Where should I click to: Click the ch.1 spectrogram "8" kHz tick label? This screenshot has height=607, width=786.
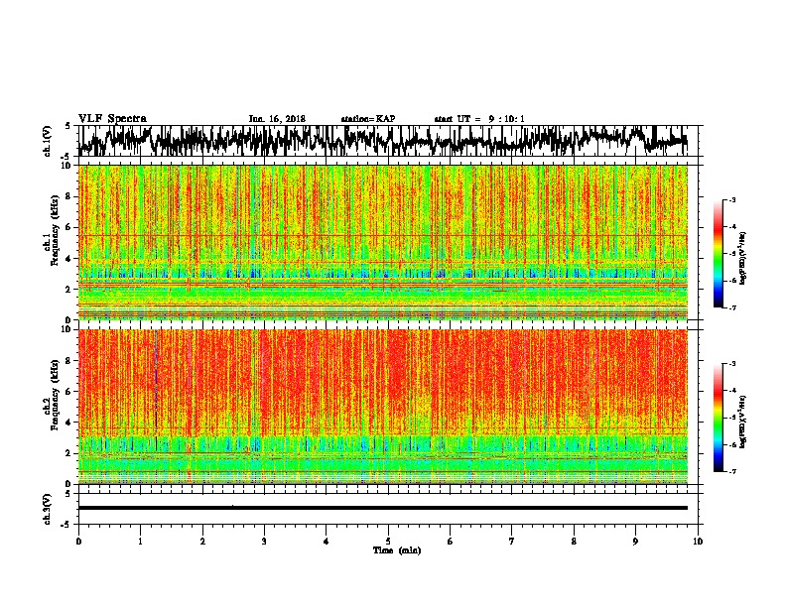click(69, 196)
